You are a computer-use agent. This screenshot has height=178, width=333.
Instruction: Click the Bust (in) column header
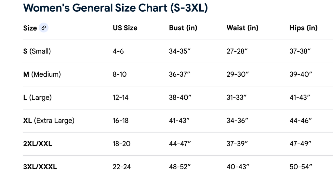(183, 28)
